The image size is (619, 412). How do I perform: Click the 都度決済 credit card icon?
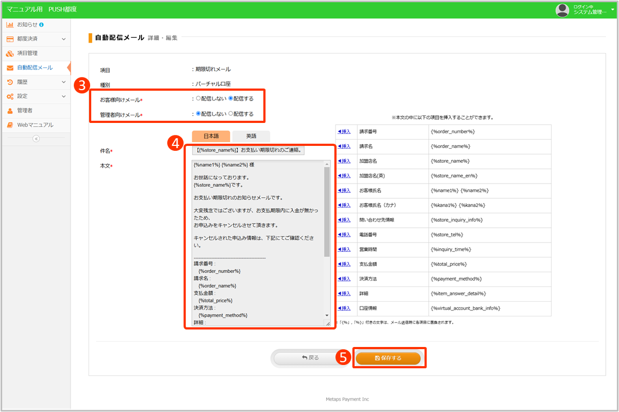pos(10,39)
